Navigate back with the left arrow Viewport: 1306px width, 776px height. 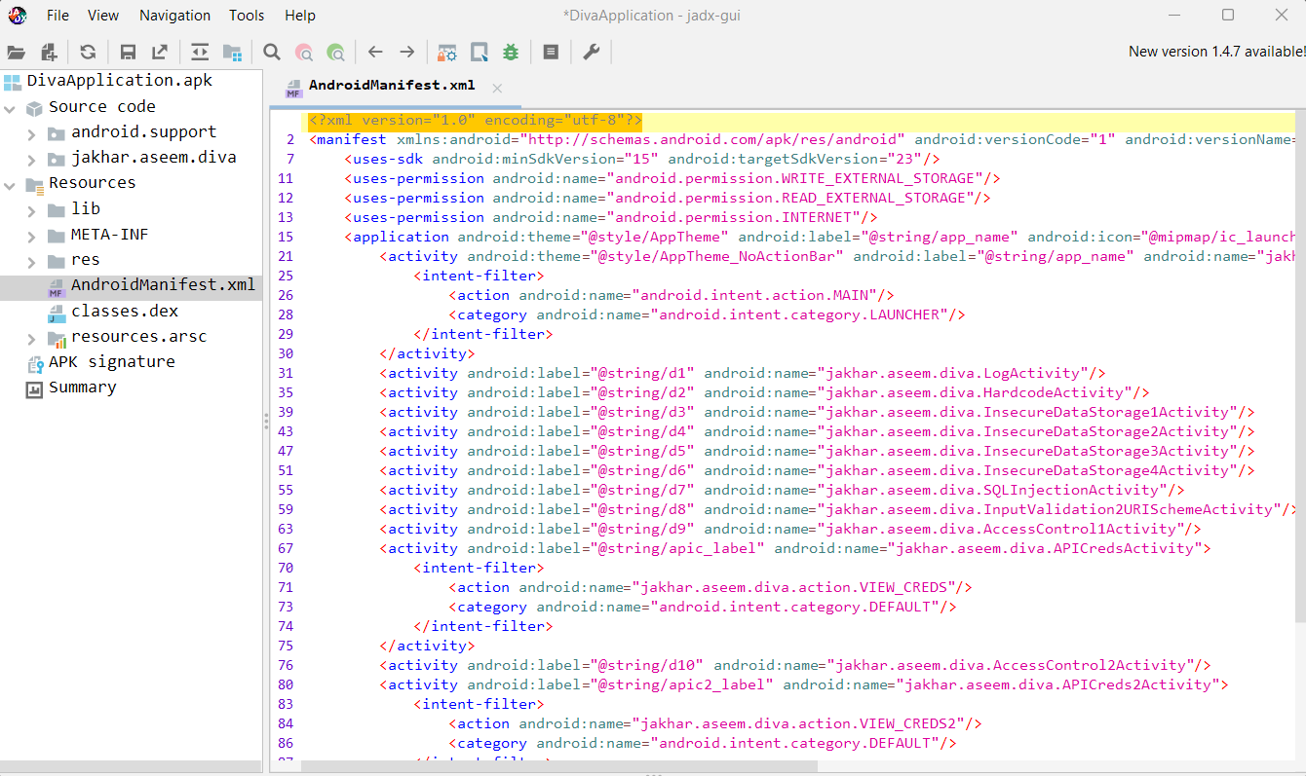pyautogui.click(x=375, y=52)
